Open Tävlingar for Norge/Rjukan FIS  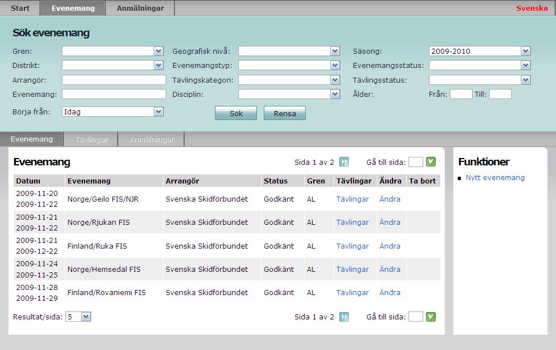tap(352, 222)
